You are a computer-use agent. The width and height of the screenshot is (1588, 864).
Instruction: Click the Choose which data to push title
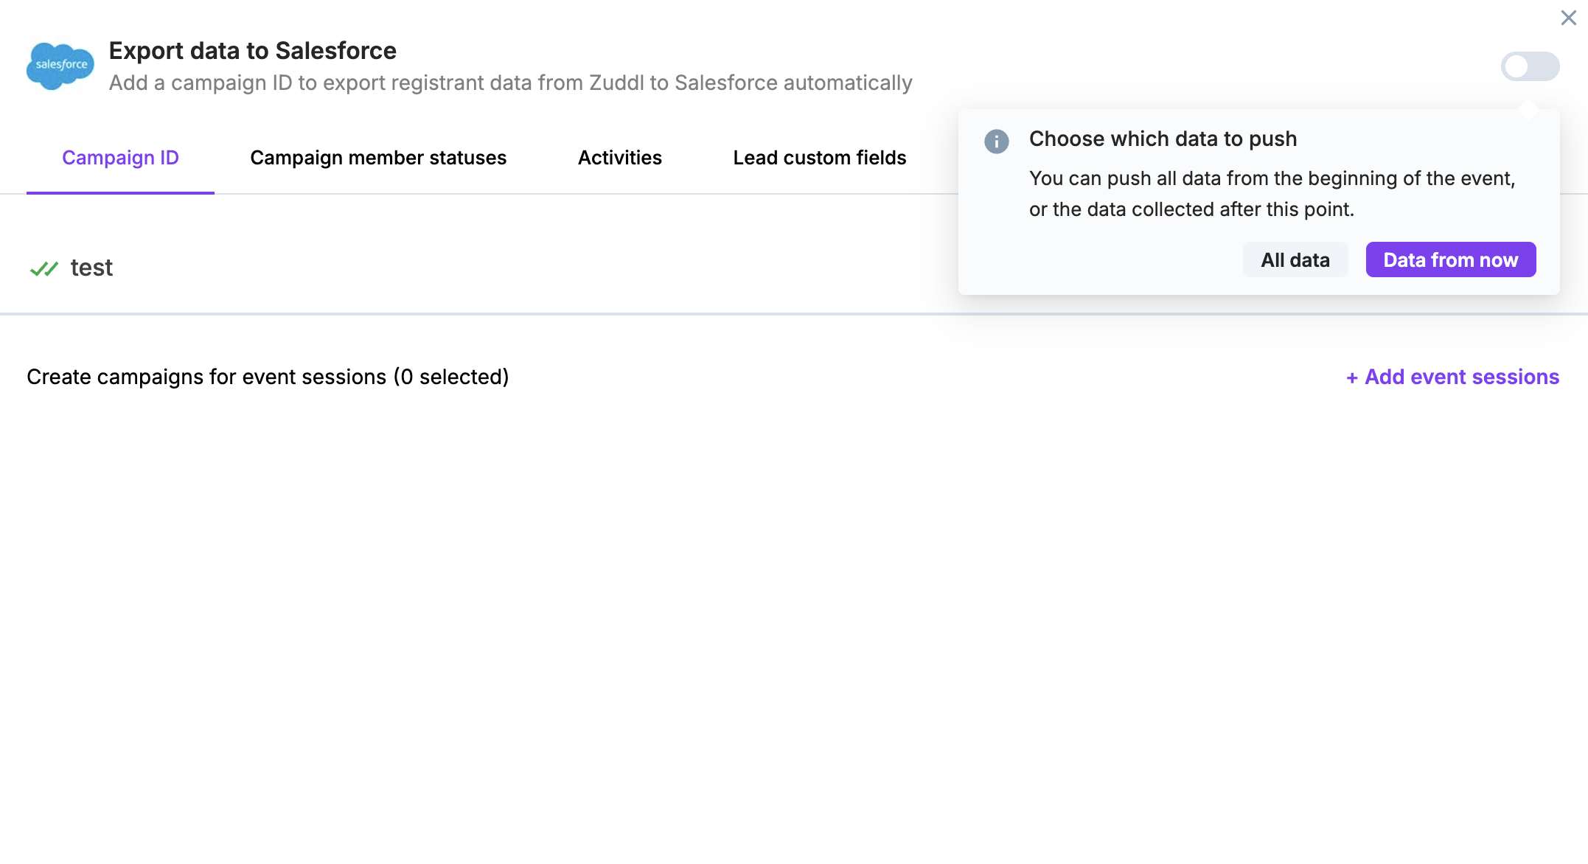pyautogui.click(x=1163, y=139)
